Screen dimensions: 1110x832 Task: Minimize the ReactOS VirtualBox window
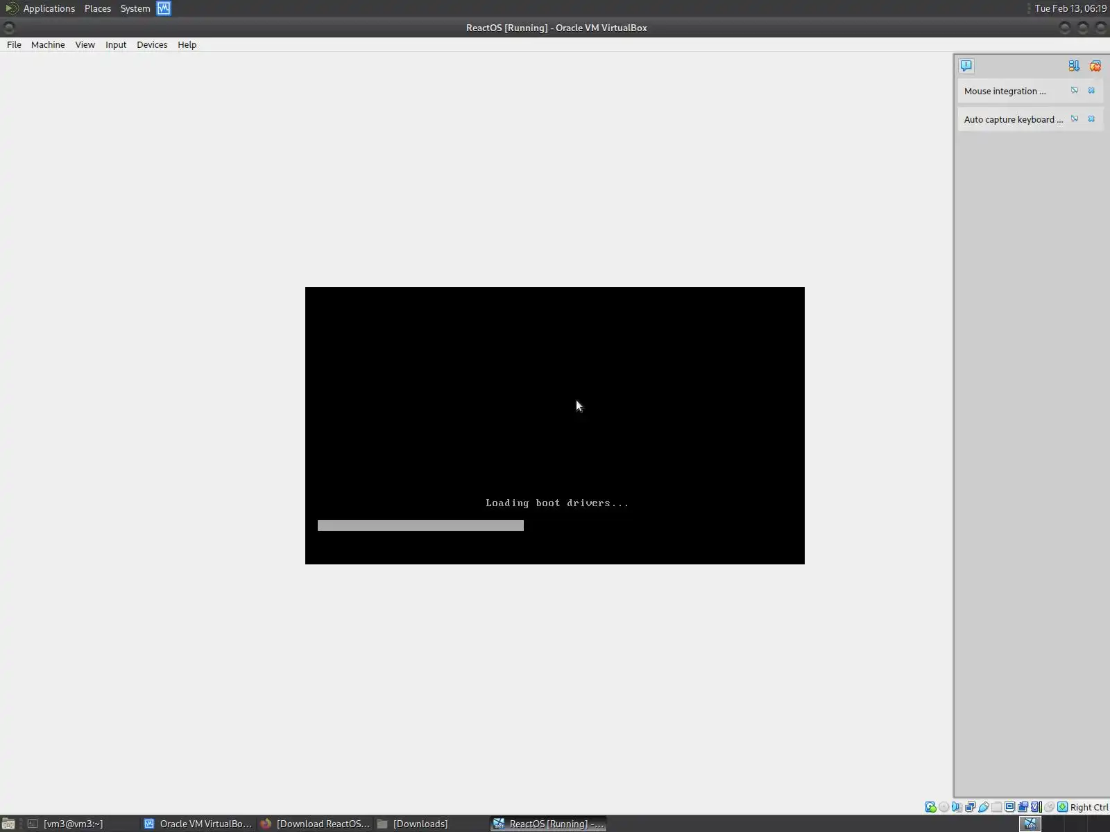[x=1065, y=28]
